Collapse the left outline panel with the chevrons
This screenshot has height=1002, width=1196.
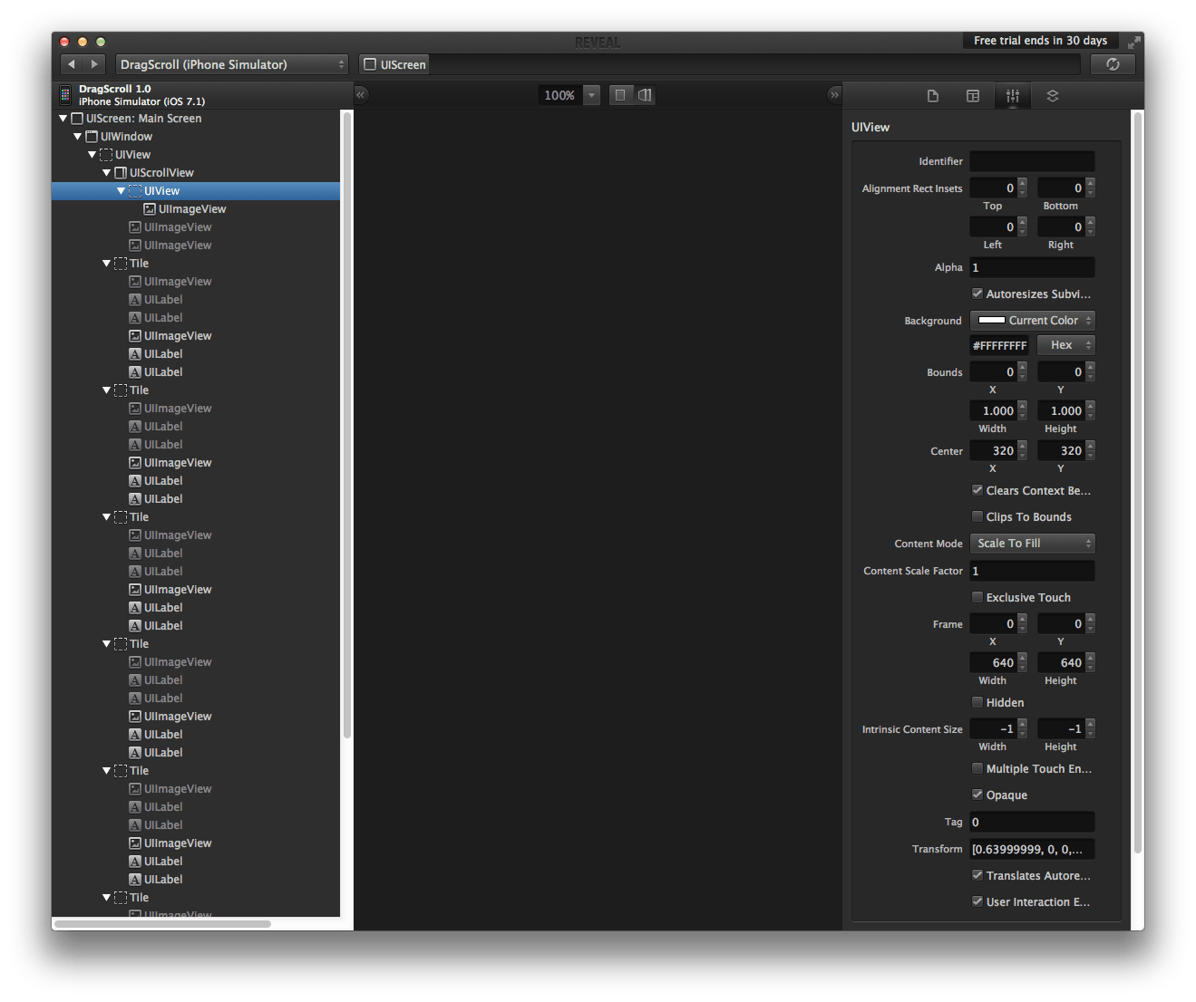361,94
